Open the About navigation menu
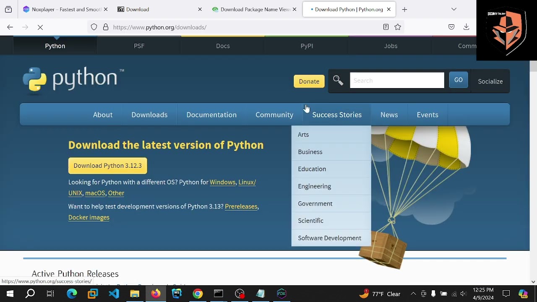The width and height of the screenshot is (537, 302). tap(103, 115)
